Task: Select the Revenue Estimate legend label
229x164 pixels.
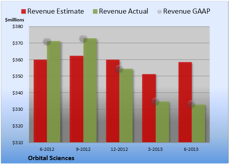Action: coord(56,11)
